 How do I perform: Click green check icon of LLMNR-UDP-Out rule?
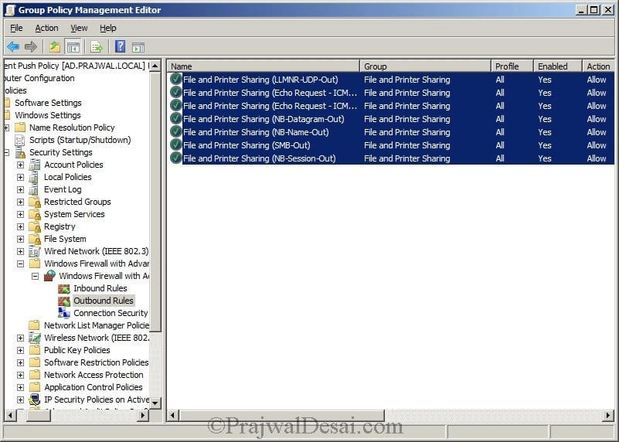coord(175,80)
